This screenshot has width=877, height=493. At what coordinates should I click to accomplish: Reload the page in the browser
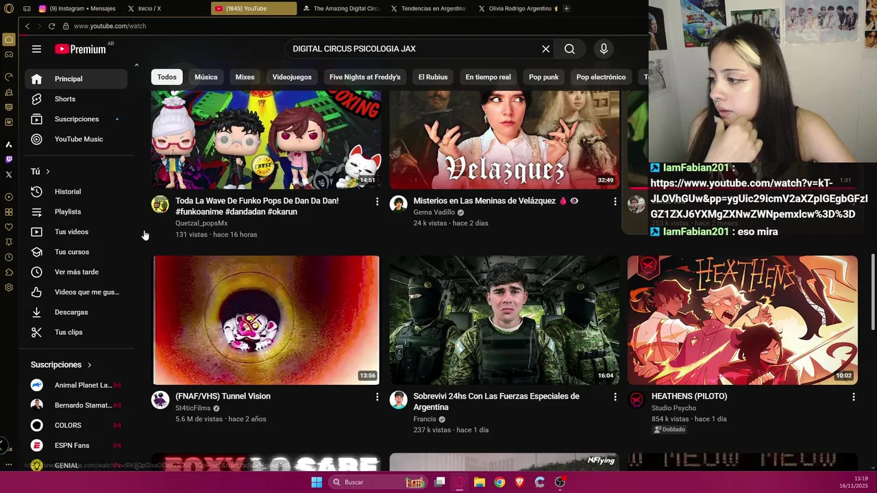tap(51, 26)
